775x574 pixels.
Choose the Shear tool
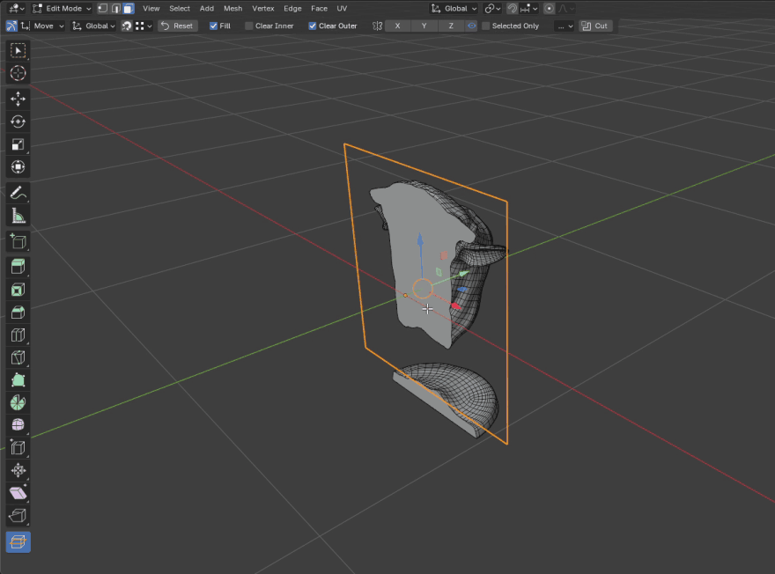click(18, 493)
